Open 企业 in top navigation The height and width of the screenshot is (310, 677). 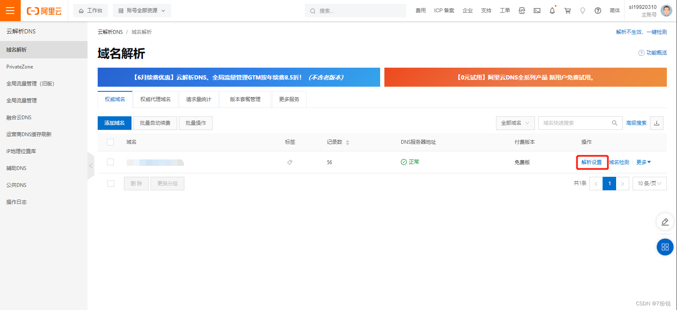pyautogui.click(x=468, y=11)
